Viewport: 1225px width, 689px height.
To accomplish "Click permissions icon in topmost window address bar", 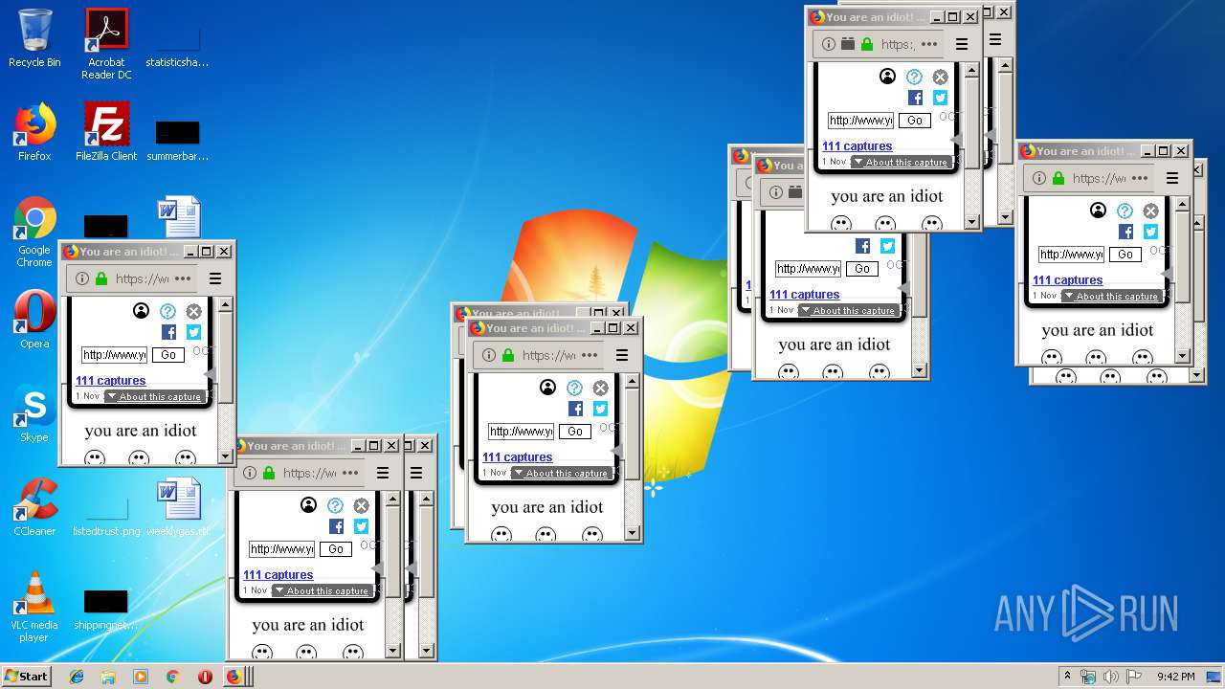I will pyautogui.click(x=848, y=44).
